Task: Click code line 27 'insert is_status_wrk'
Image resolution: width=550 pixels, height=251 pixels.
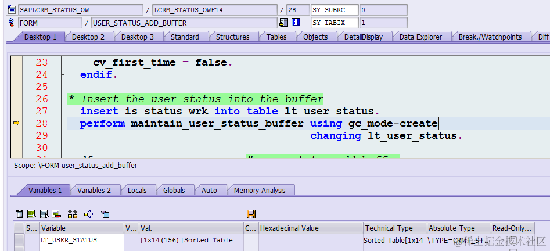Action: (x=230, y=112)
